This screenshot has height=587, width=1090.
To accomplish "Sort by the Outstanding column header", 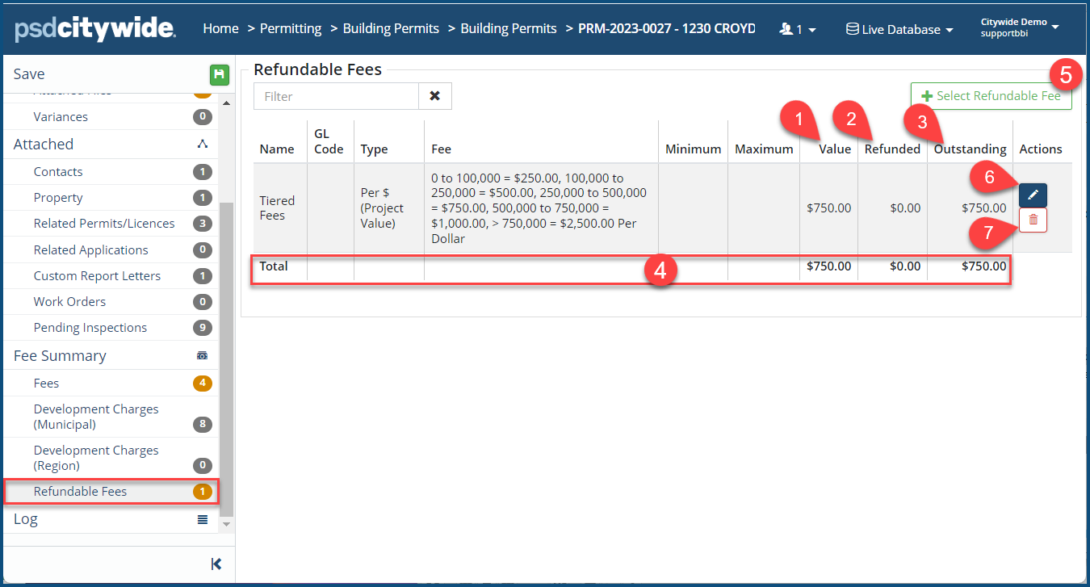I will click(971, 149).
